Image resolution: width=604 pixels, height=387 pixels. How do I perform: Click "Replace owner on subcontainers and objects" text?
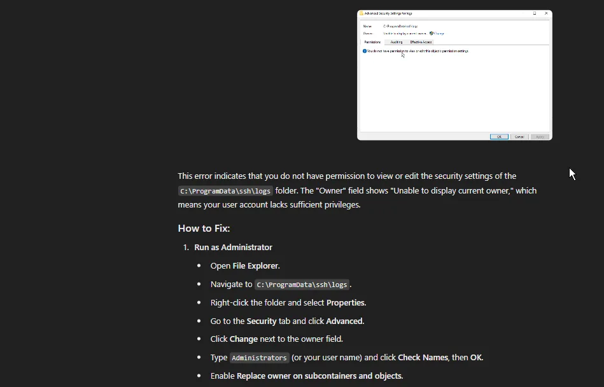(x=320, y=376)
